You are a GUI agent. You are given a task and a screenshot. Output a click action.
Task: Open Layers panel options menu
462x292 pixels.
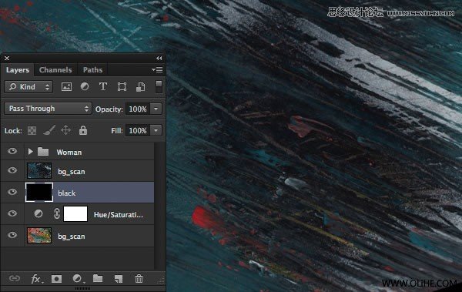[157, 70]
